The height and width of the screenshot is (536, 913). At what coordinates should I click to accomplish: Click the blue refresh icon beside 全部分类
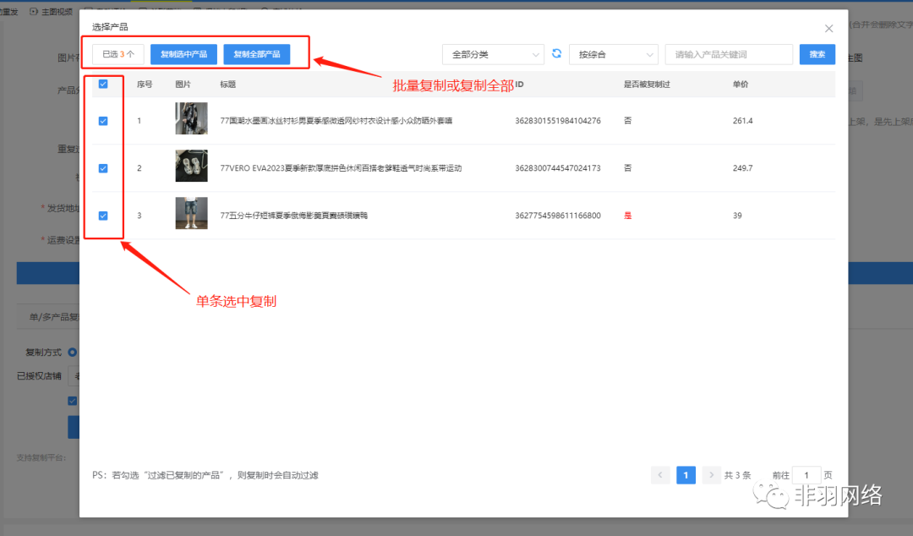pos(556,54)
